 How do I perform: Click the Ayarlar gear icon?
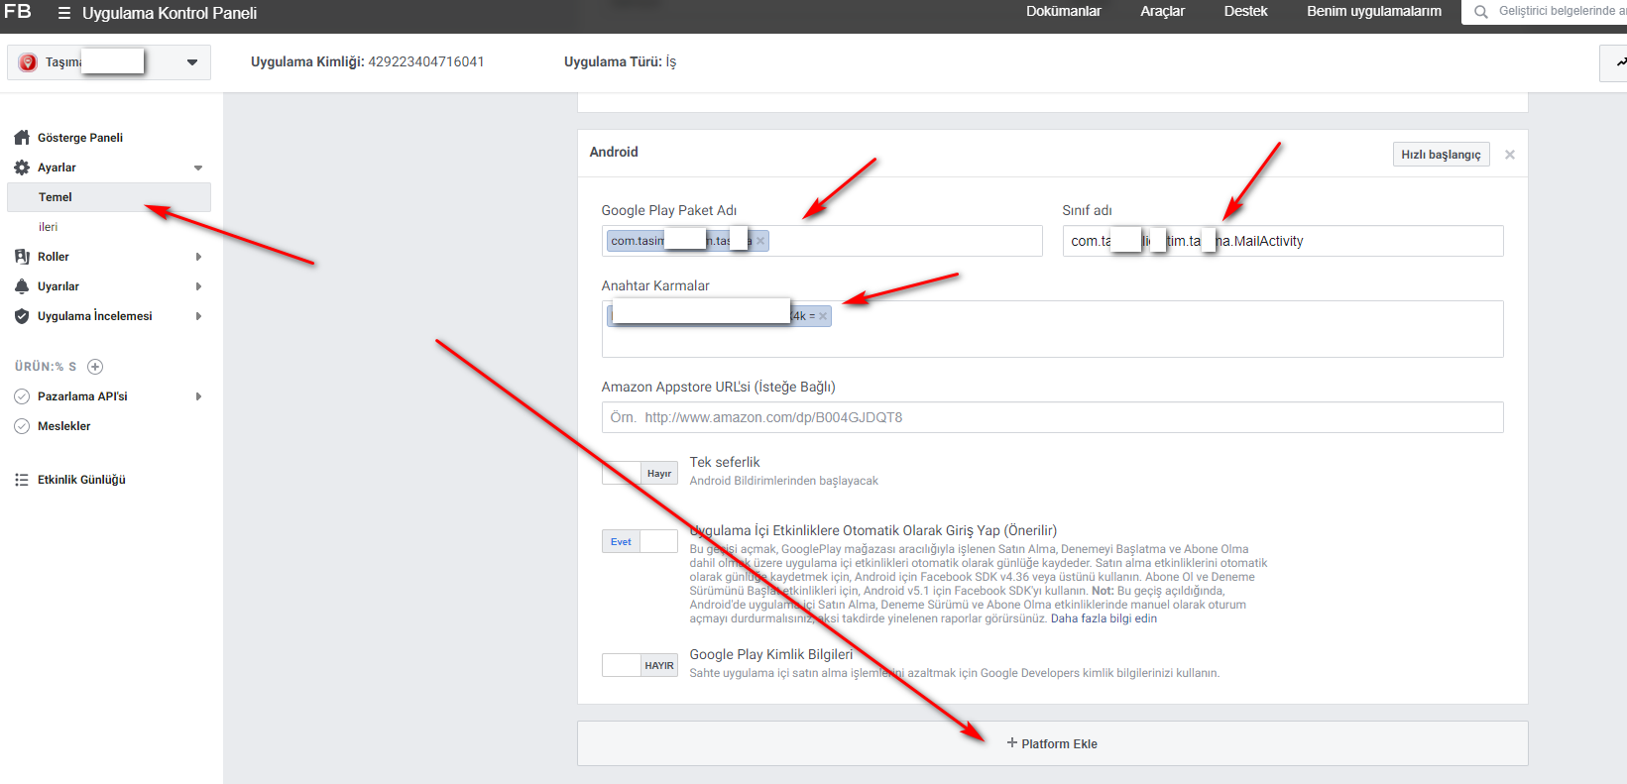tap(22, 168)
